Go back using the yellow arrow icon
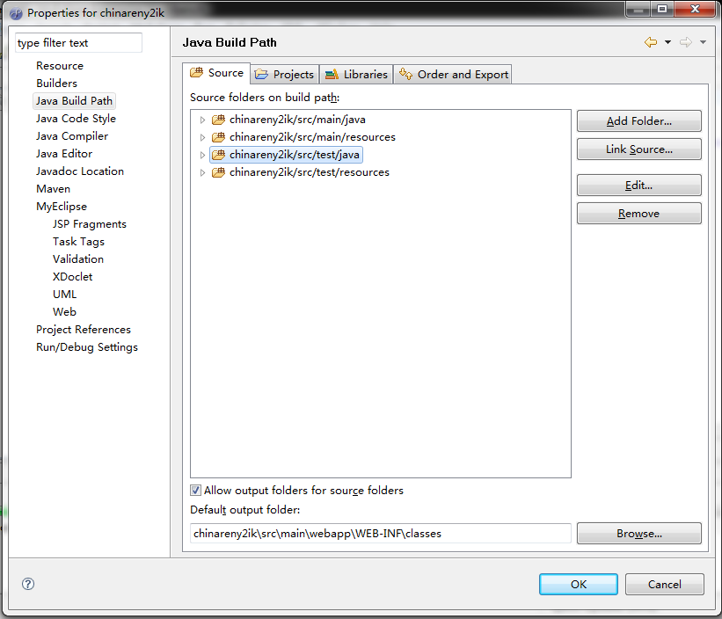Viewport: 722px width, 619px height. point(651,42)
